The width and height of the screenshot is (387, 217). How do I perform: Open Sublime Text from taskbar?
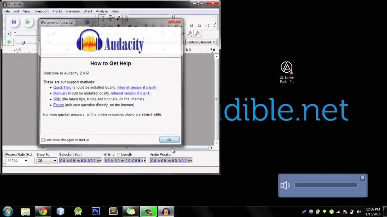[x=113, y=211]
